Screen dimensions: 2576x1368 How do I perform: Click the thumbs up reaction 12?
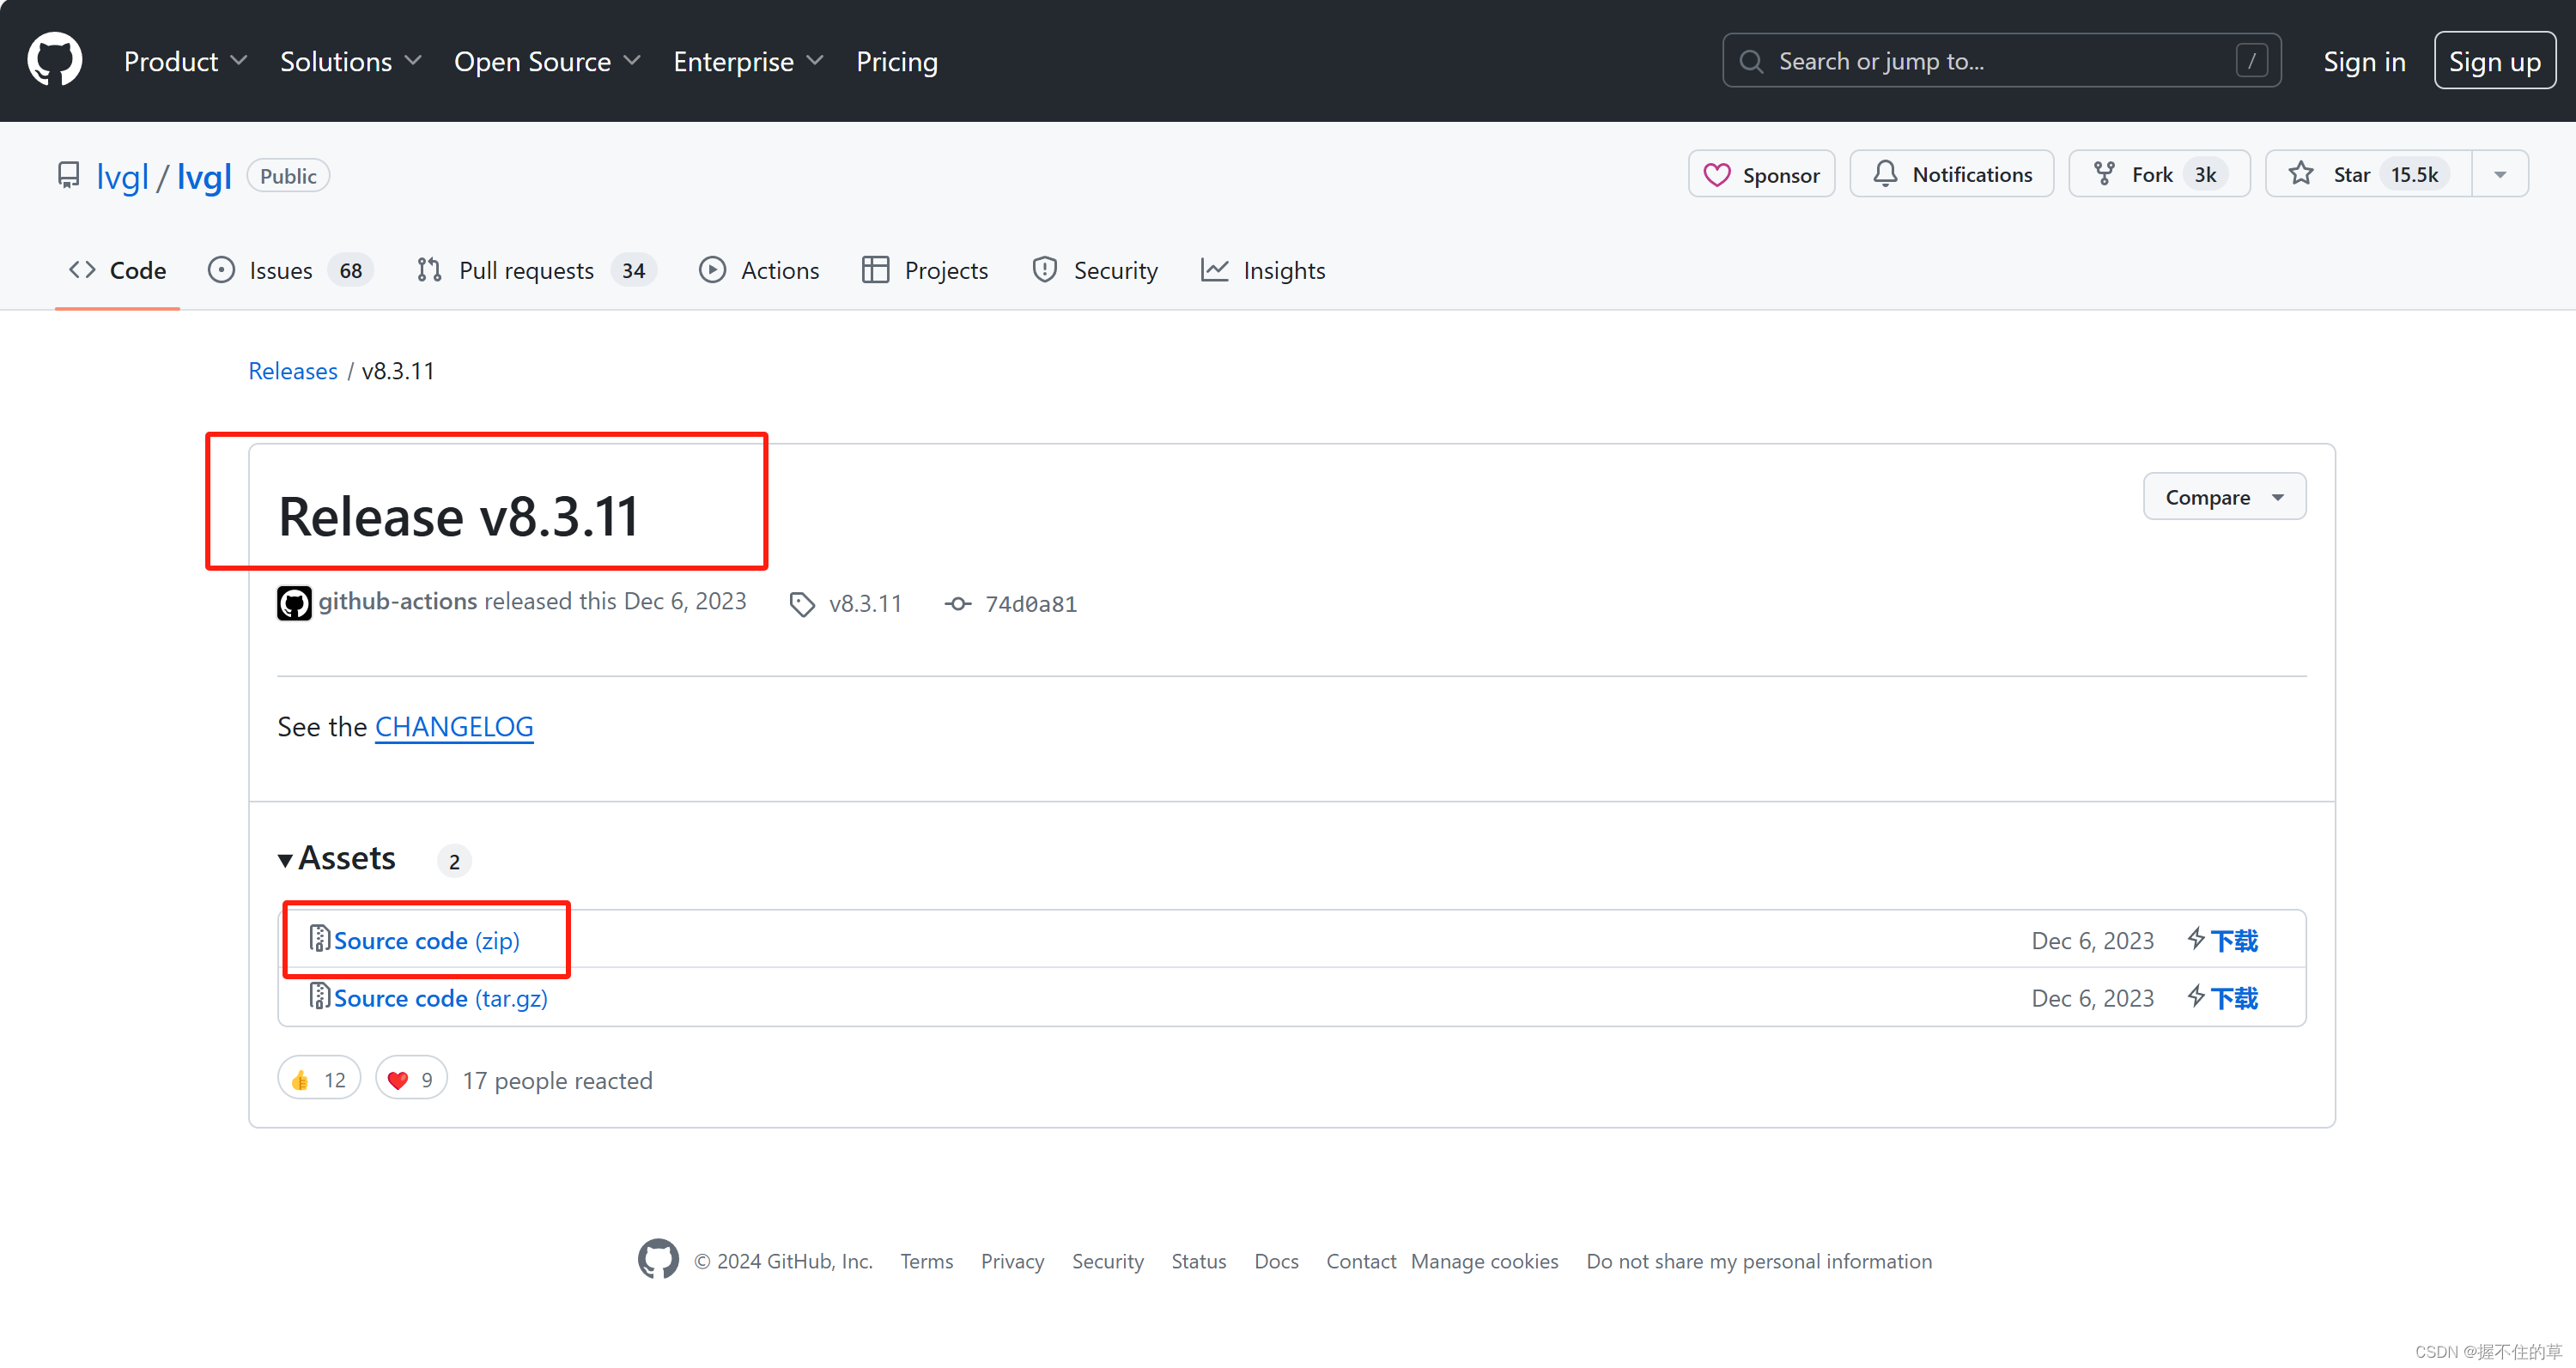pos(319,1080)
